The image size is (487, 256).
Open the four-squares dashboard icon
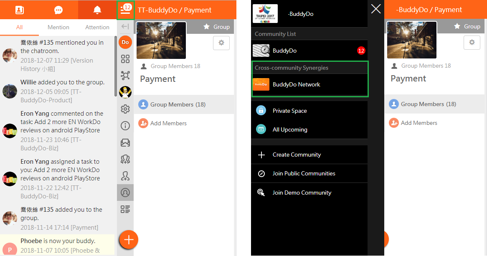click(x=125, y=59)
